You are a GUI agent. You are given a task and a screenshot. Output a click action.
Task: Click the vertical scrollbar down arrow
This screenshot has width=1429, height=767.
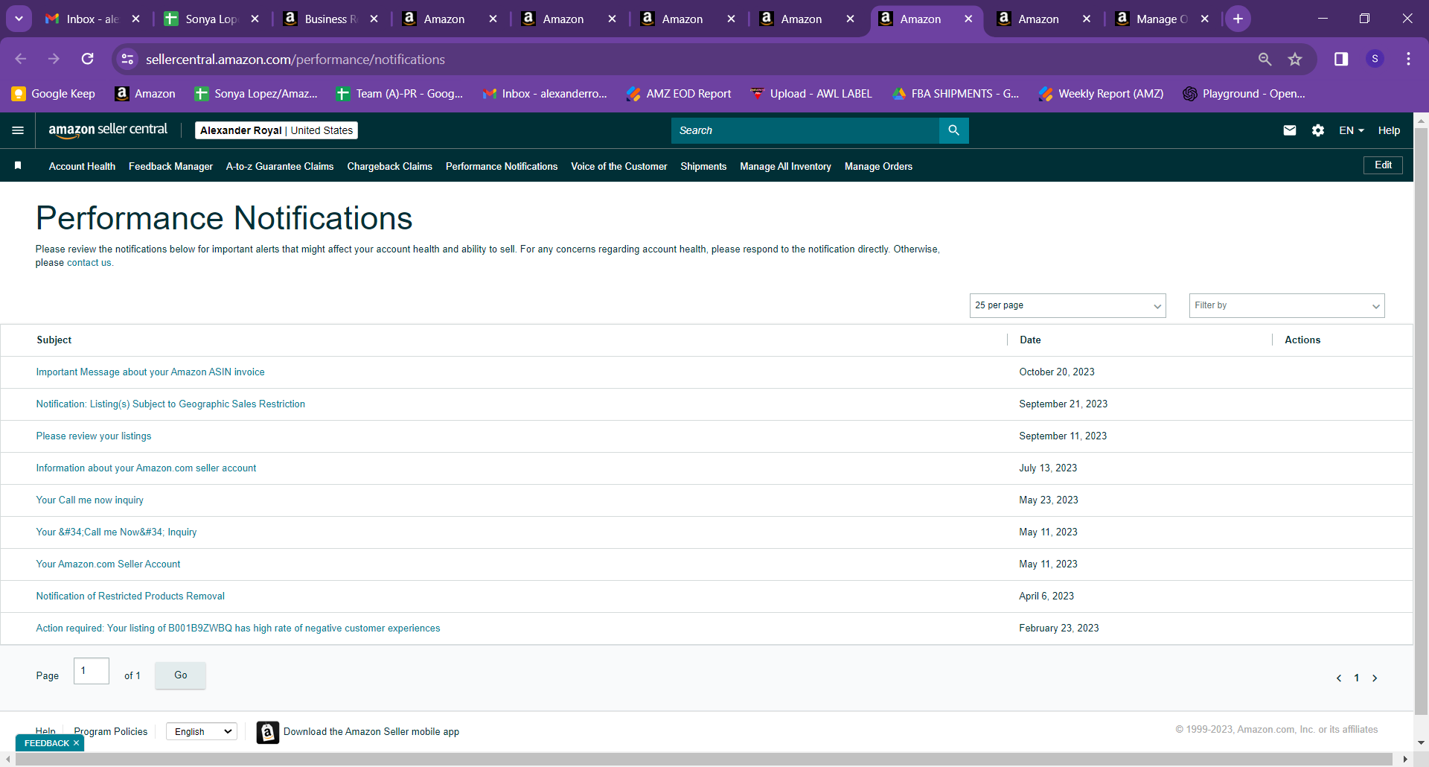(1421, 742)
